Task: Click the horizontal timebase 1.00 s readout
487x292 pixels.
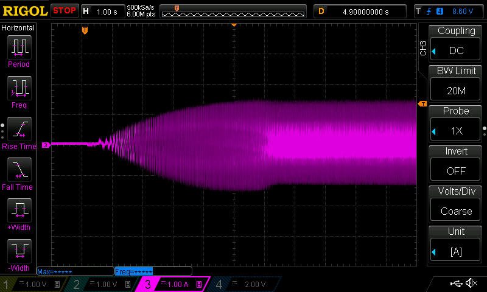Action: [103, 12]
